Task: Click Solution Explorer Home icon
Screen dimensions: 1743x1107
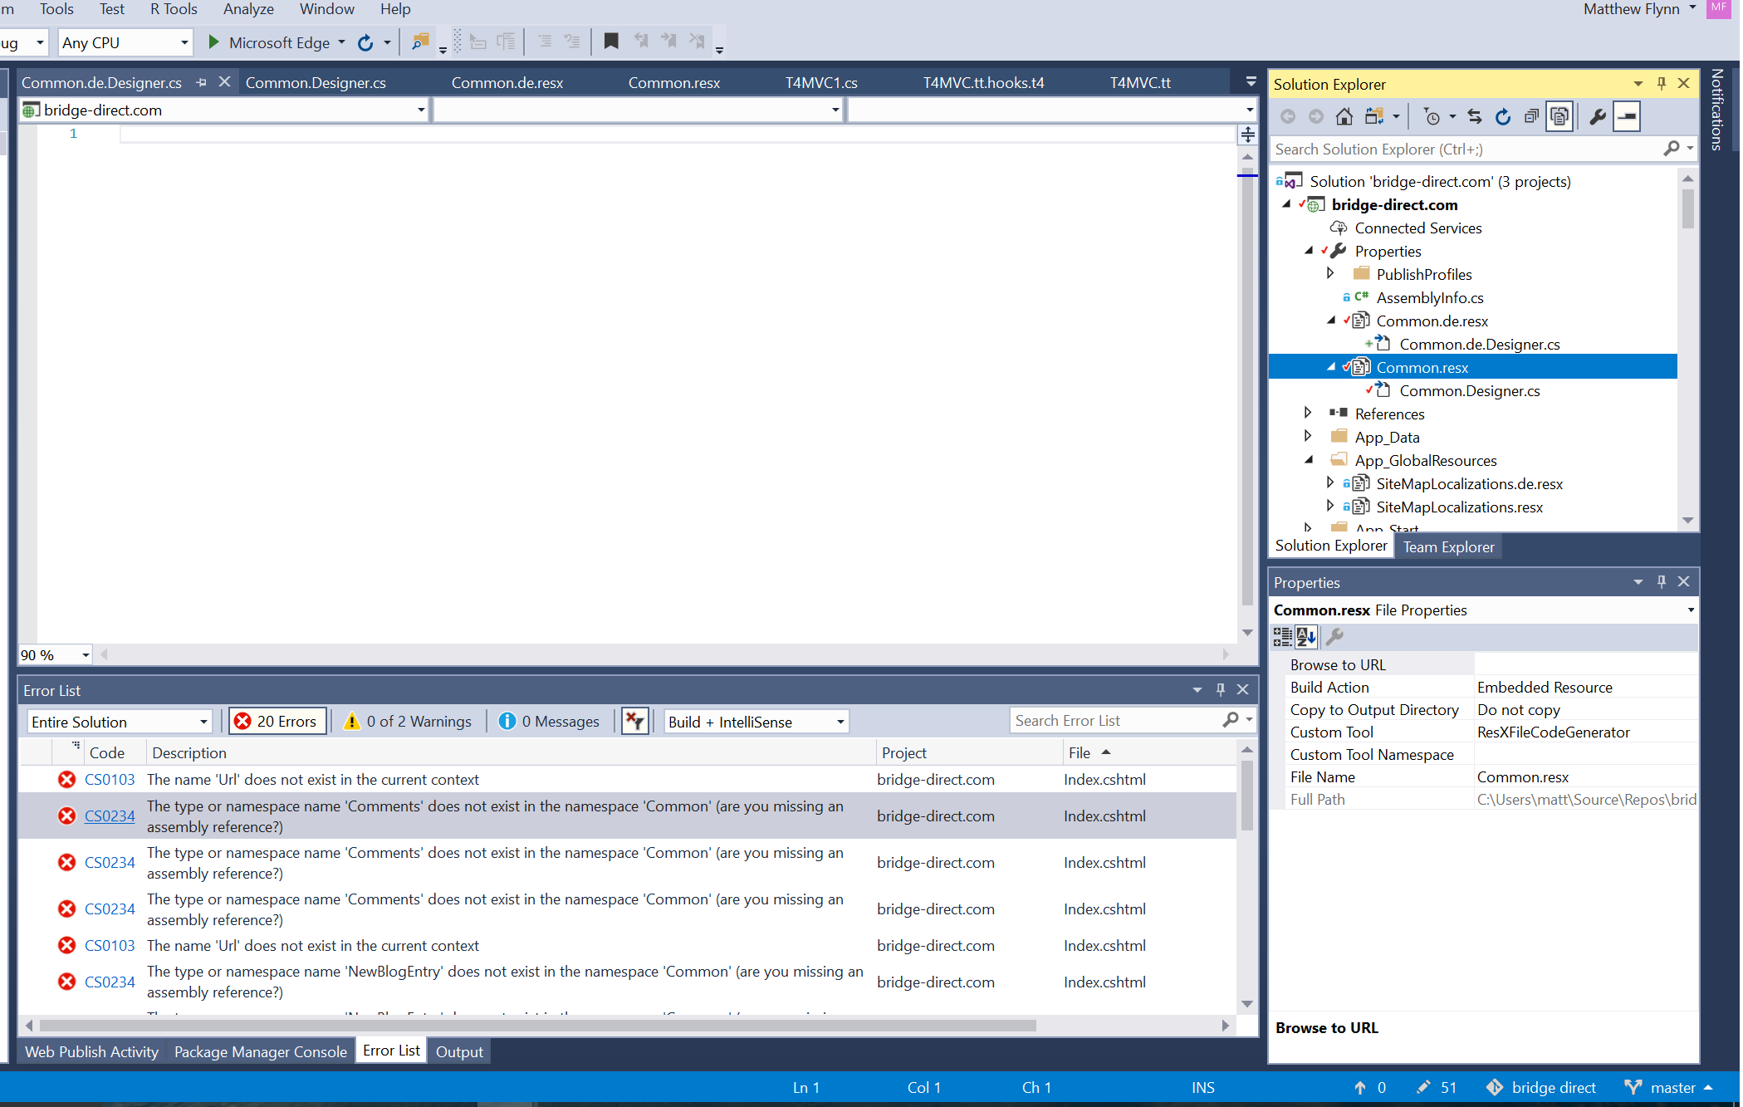Action: coord(1344,117)
